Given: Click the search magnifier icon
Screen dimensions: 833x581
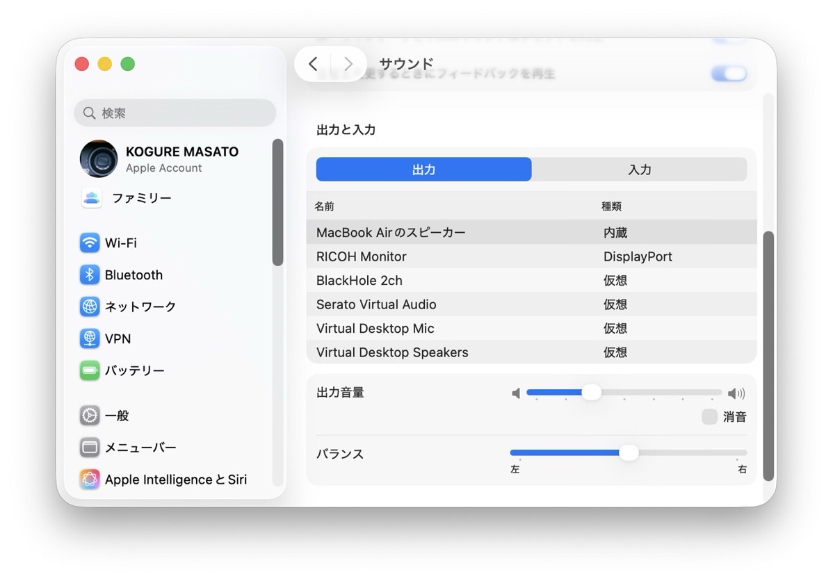Looking at the screenshot, I should [89, 113].
